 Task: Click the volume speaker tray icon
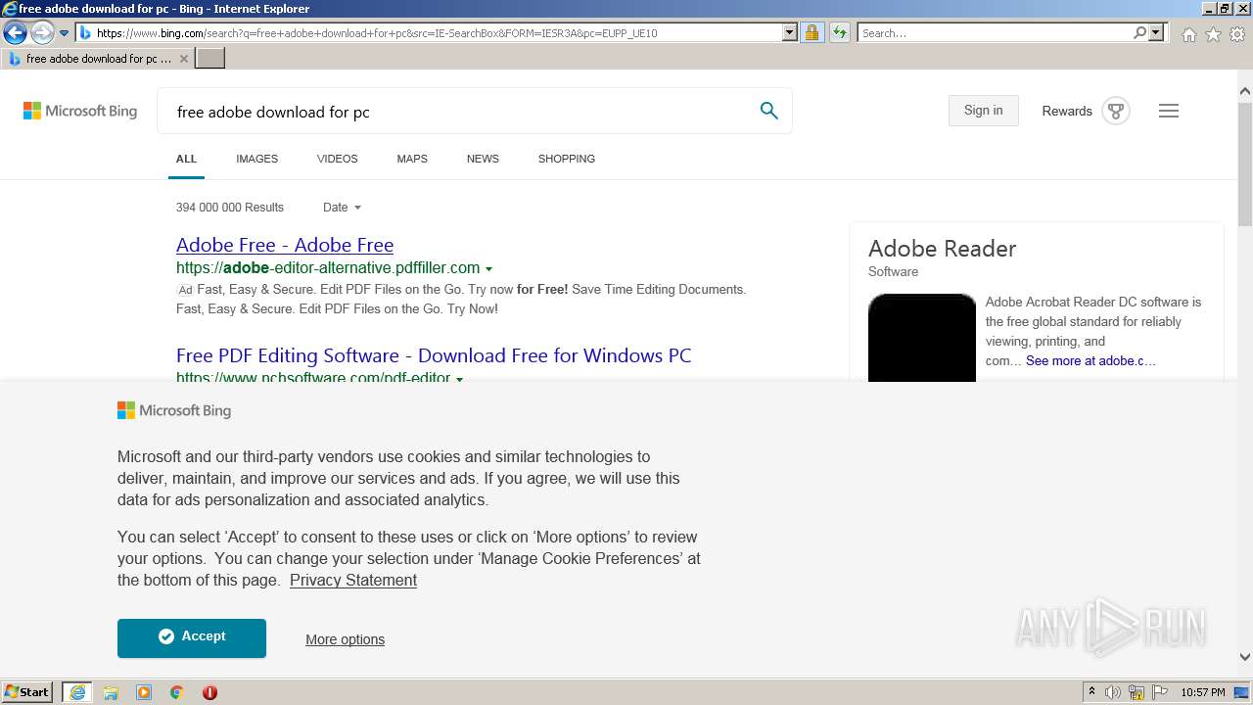point(1113,692)
